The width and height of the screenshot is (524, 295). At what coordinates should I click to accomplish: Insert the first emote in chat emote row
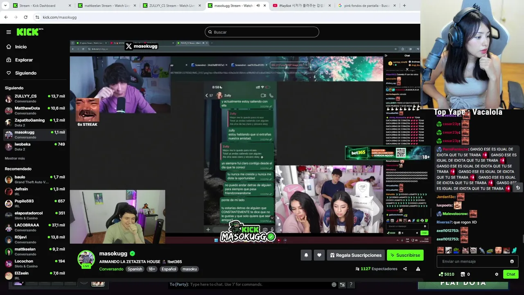point(440,250)
